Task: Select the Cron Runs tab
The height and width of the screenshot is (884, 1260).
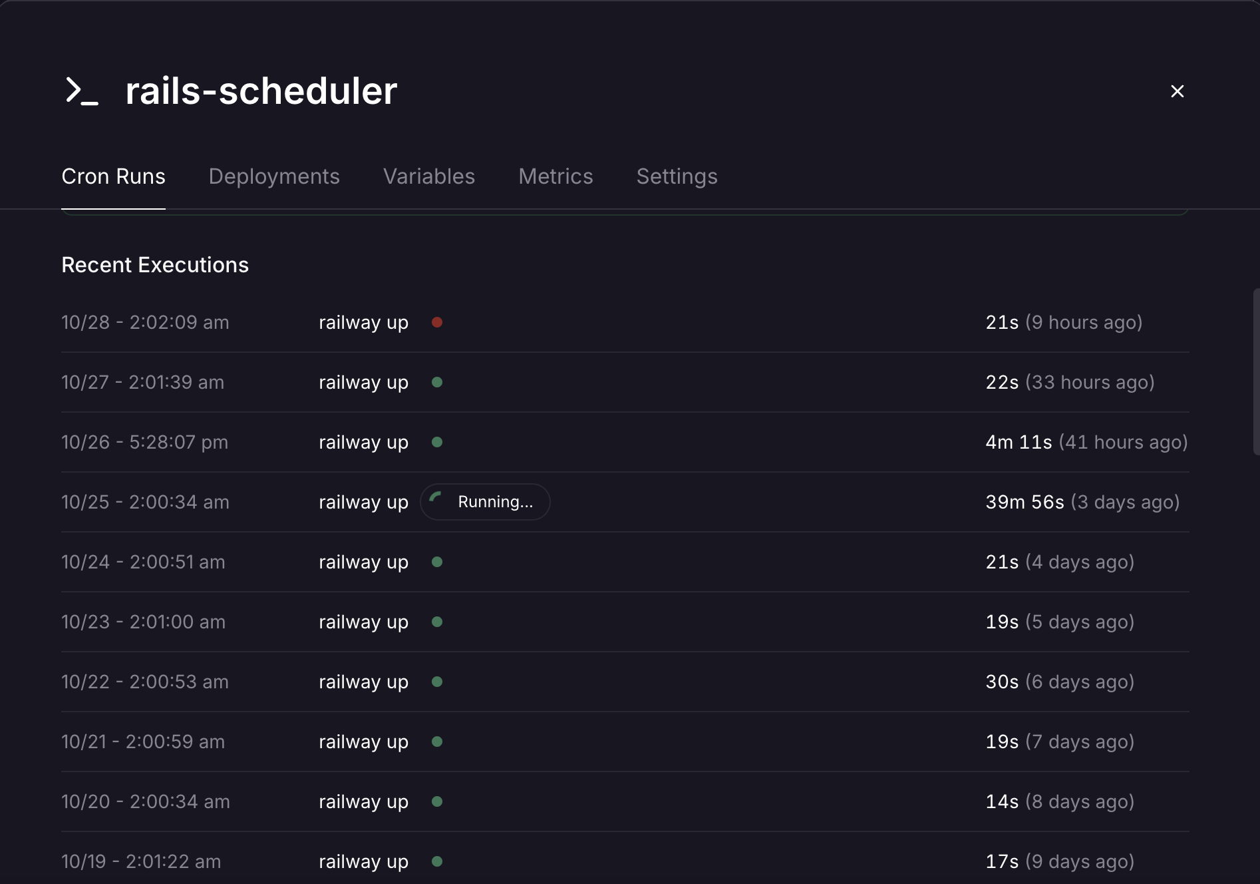Action: [113, 176]
